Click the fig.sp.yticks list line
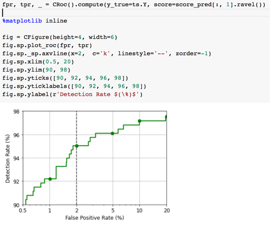This screenshot has width=270, height=226. coord(65,78)
